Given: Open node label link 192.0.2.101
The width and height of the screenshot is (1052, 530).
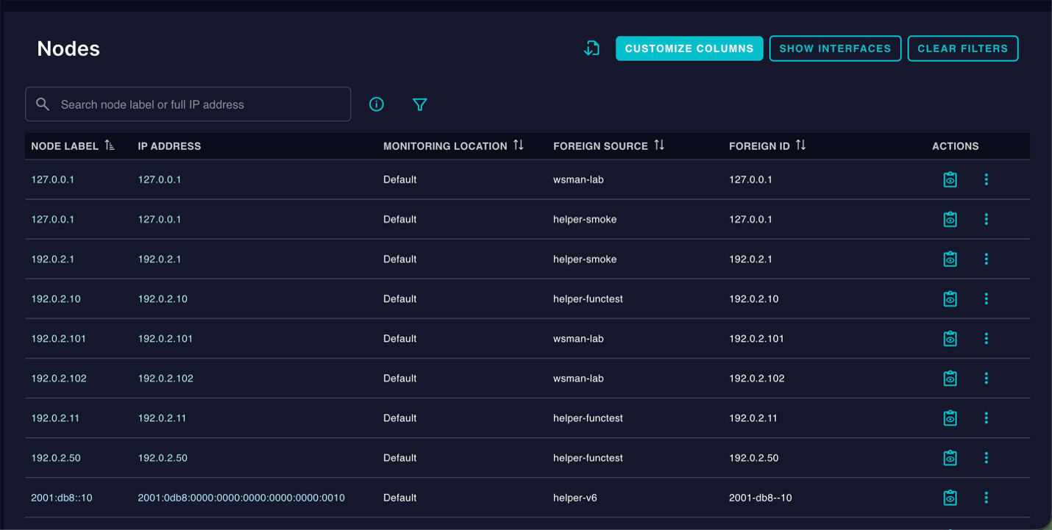Looking at the screenshot, I should 59,338.
